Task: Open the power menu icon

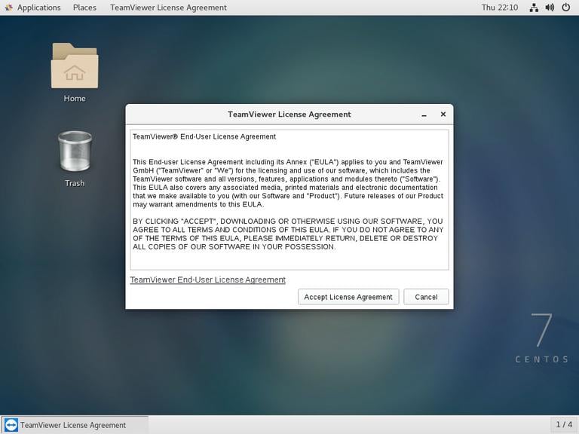Action: (565, 8)
